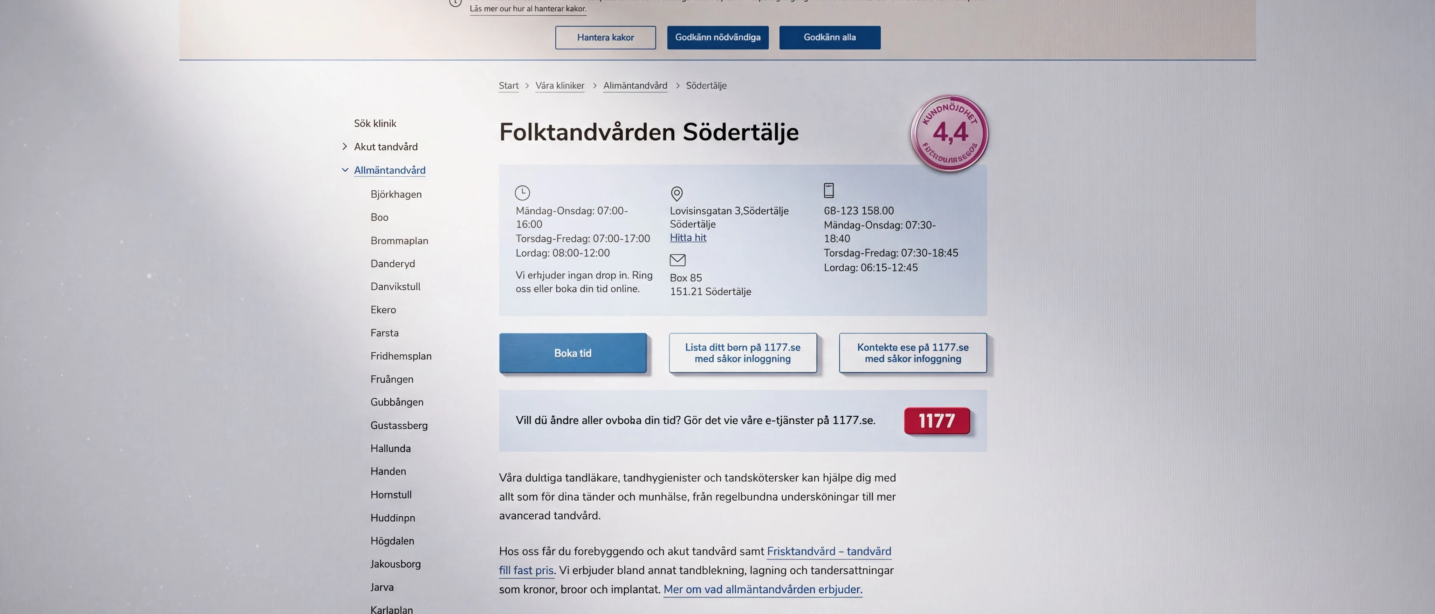Click the drop in information text
1435x614 pixels.
[584, 282]
